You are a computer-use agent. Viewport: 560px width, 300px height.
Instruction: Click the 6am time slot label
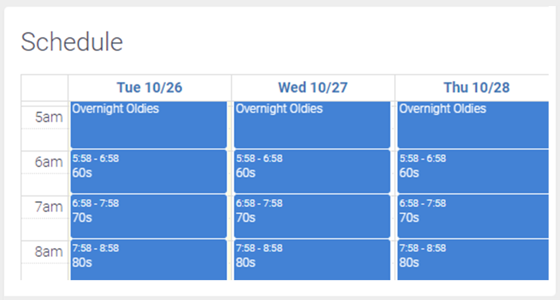click(49, 162)
